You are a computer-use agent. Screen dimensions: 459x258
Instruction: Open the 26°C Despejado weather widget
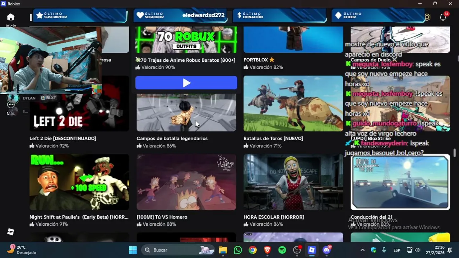click(22, 250)
